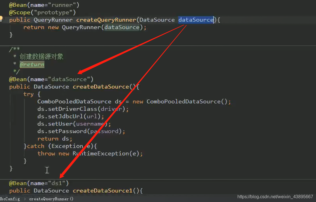
Task: Click the "dataSource" string in the @Bean annotation
Action: pos(69,79)
